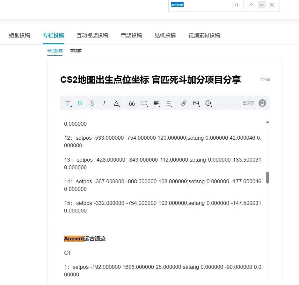Click the Ancient远古遗迹 heading text

(x=85, y=239)
